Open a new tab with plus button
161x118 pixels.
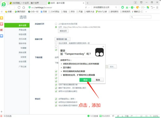87,3
